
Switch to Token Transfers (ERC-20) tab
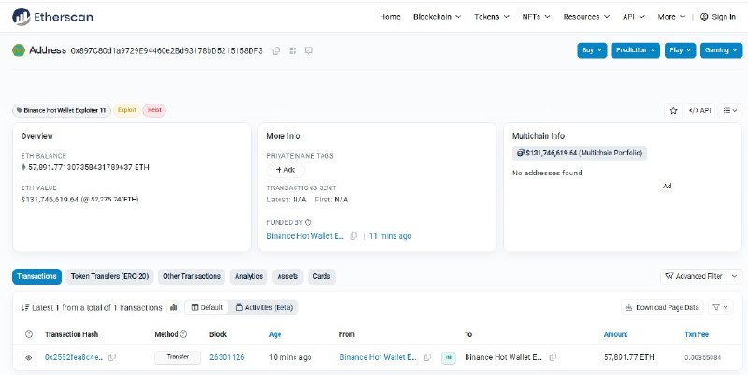tap(109, 276)
